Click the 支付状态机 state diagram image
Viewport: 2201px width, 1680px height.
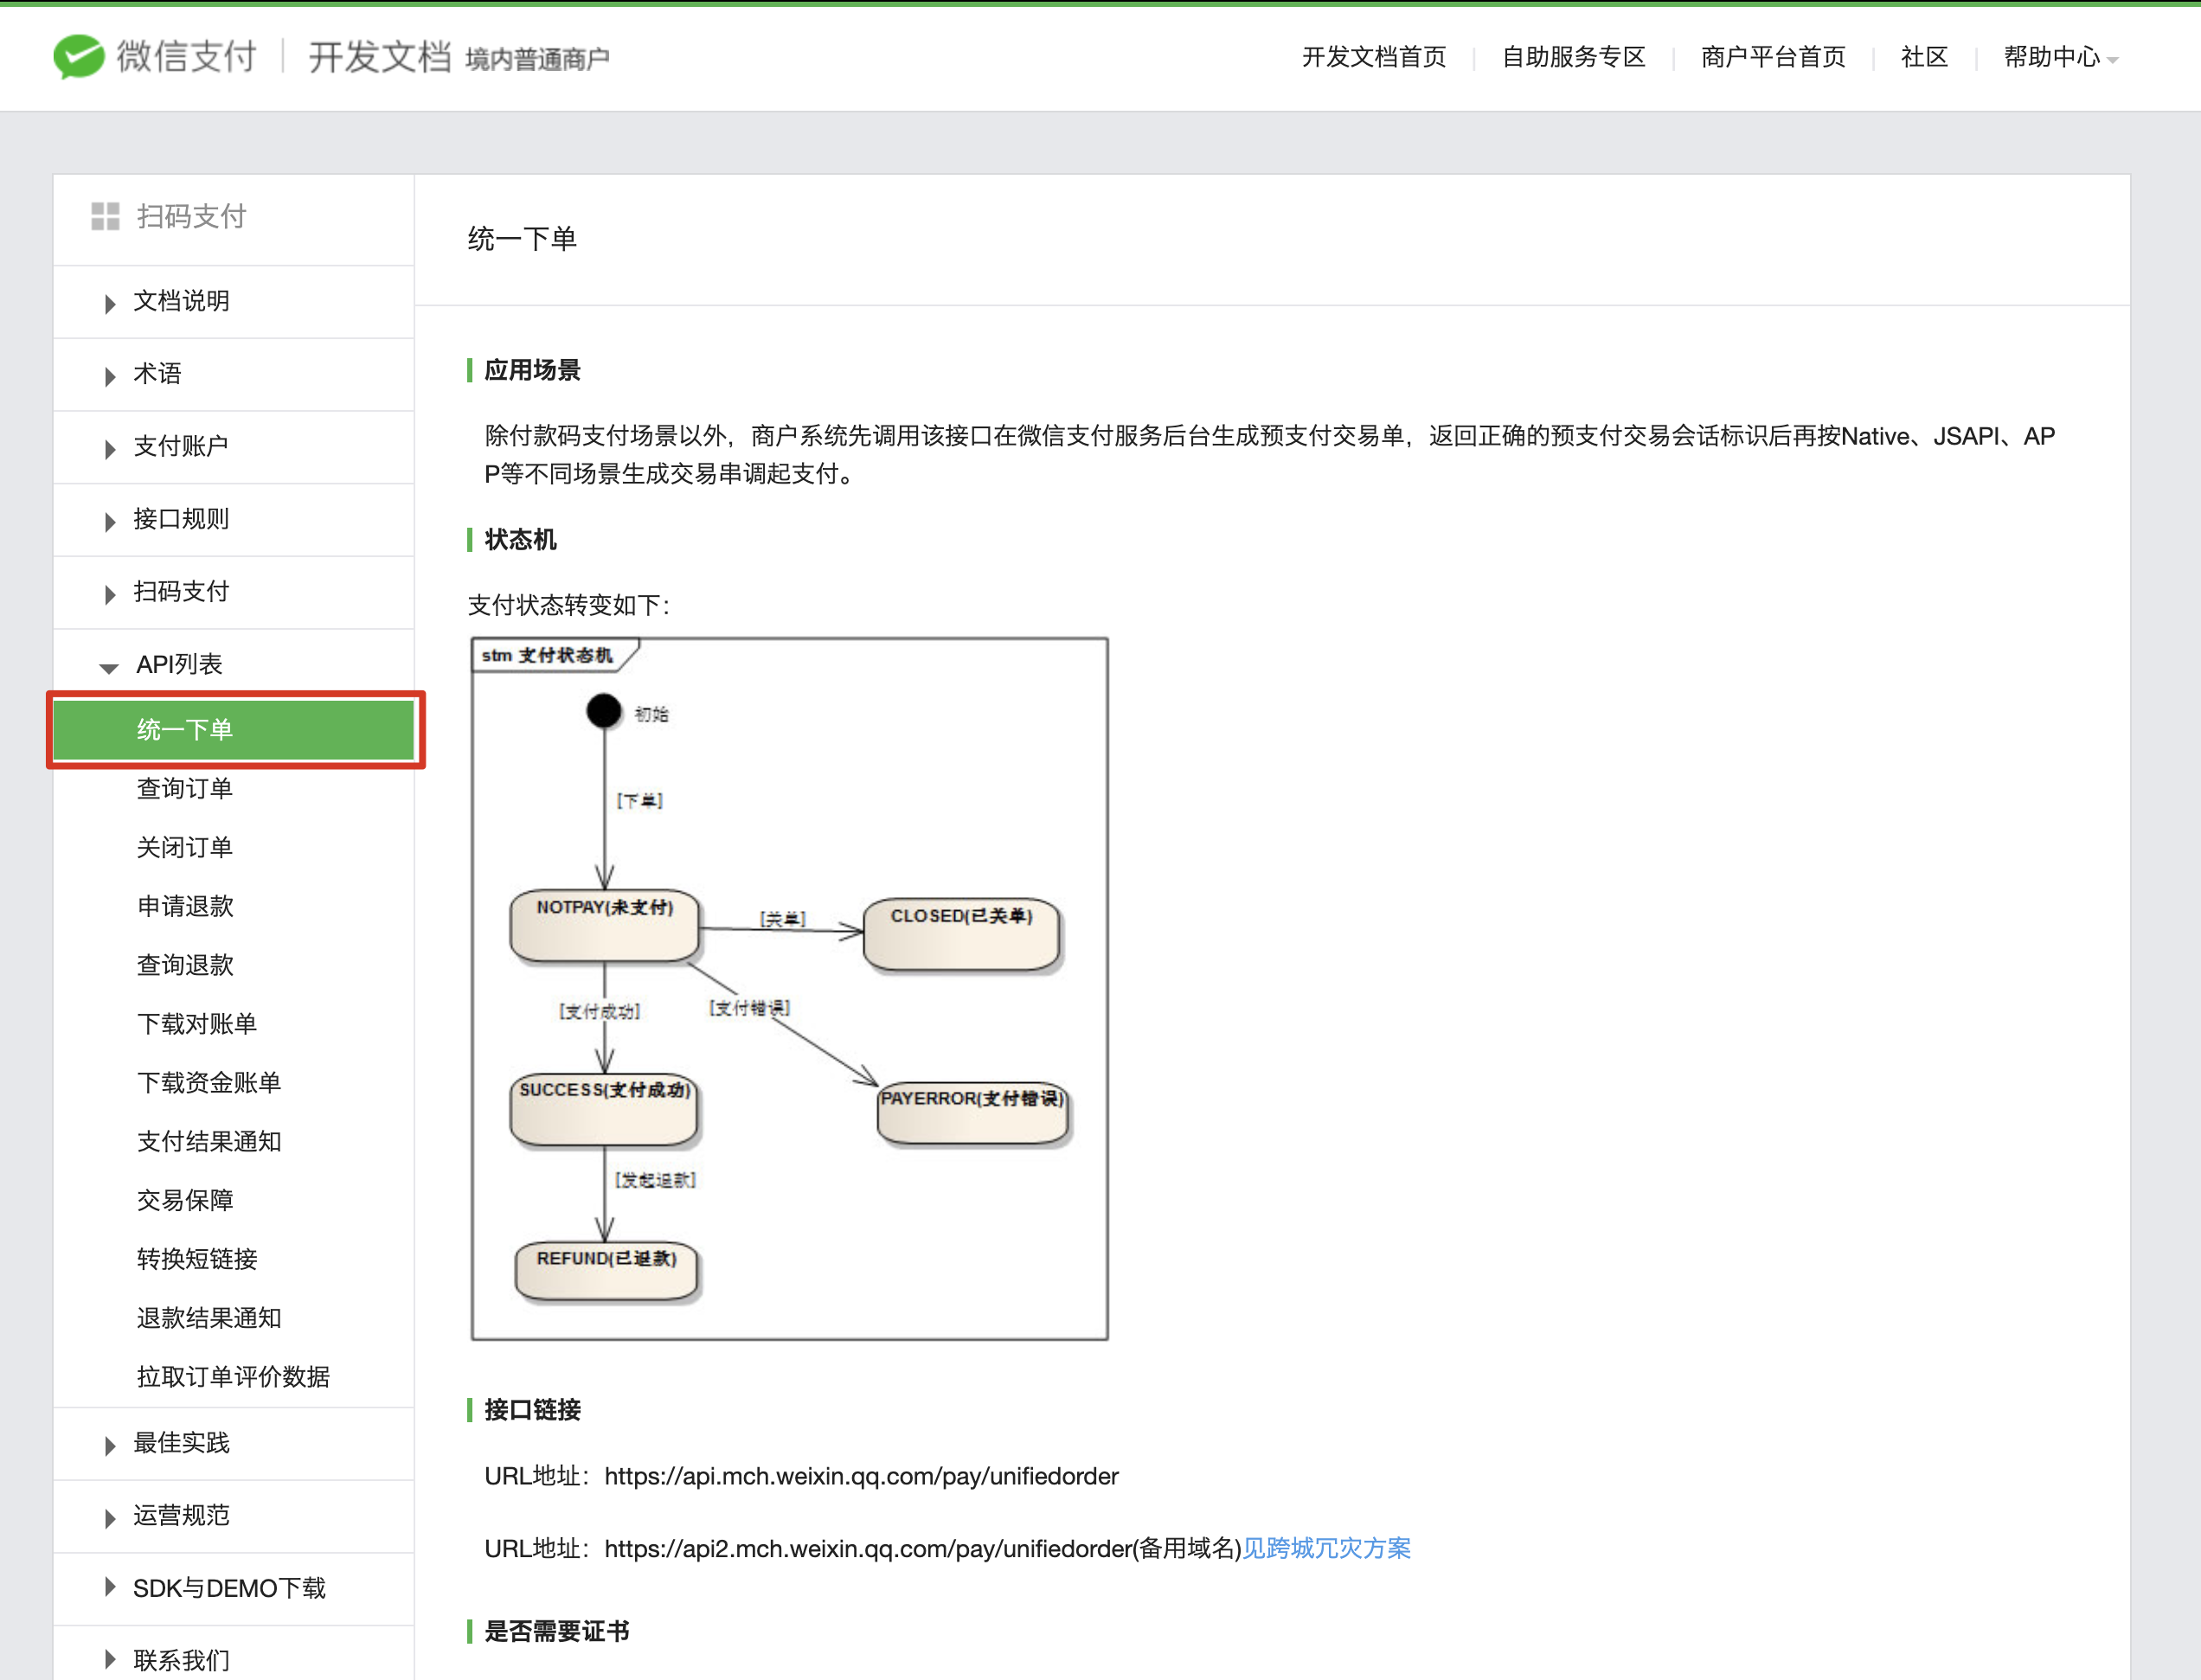point(789,988)
